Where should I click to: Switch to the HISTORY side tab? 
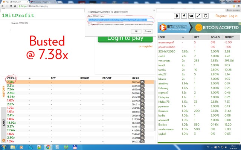tap(4, 91)
